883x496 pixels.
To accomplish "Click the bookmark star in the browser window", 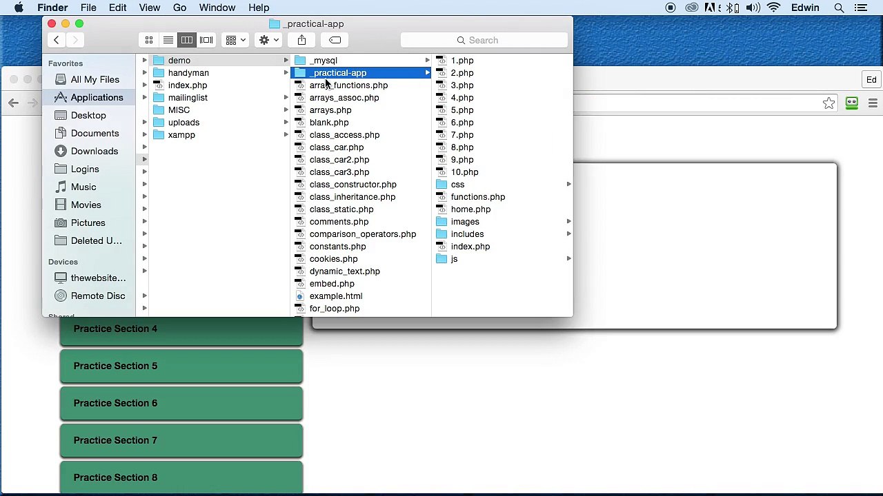I will tap(829, 103).
